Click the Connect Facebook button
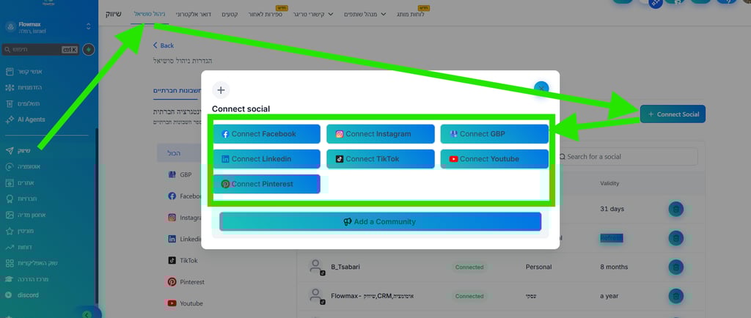 tap(266, 134)
